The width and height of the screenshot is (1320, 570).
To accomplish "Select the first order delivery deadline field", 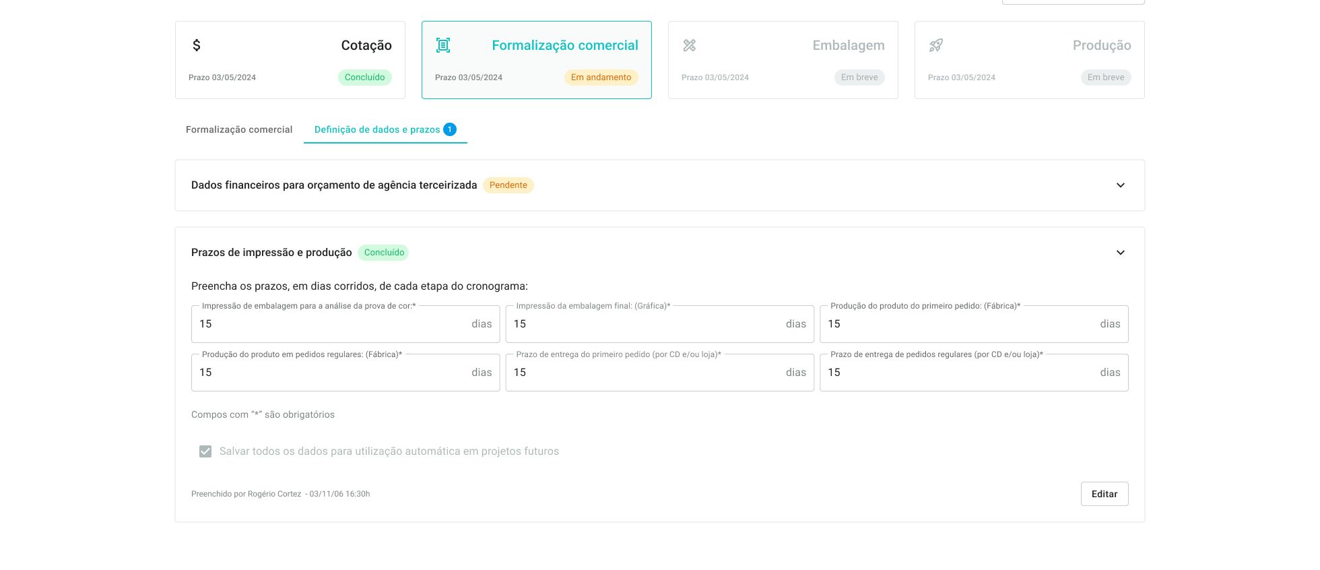I will click(x=647, y=373).
